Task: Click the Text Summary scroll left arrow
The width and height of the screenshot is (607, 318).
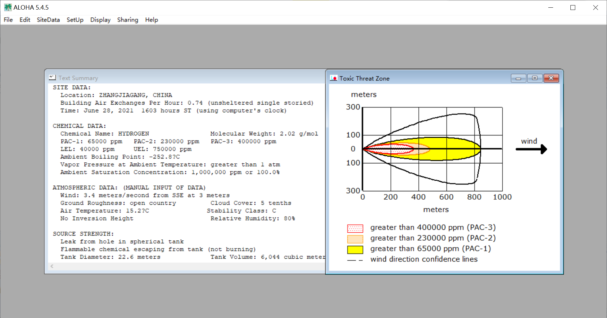Action: (52, 266)
